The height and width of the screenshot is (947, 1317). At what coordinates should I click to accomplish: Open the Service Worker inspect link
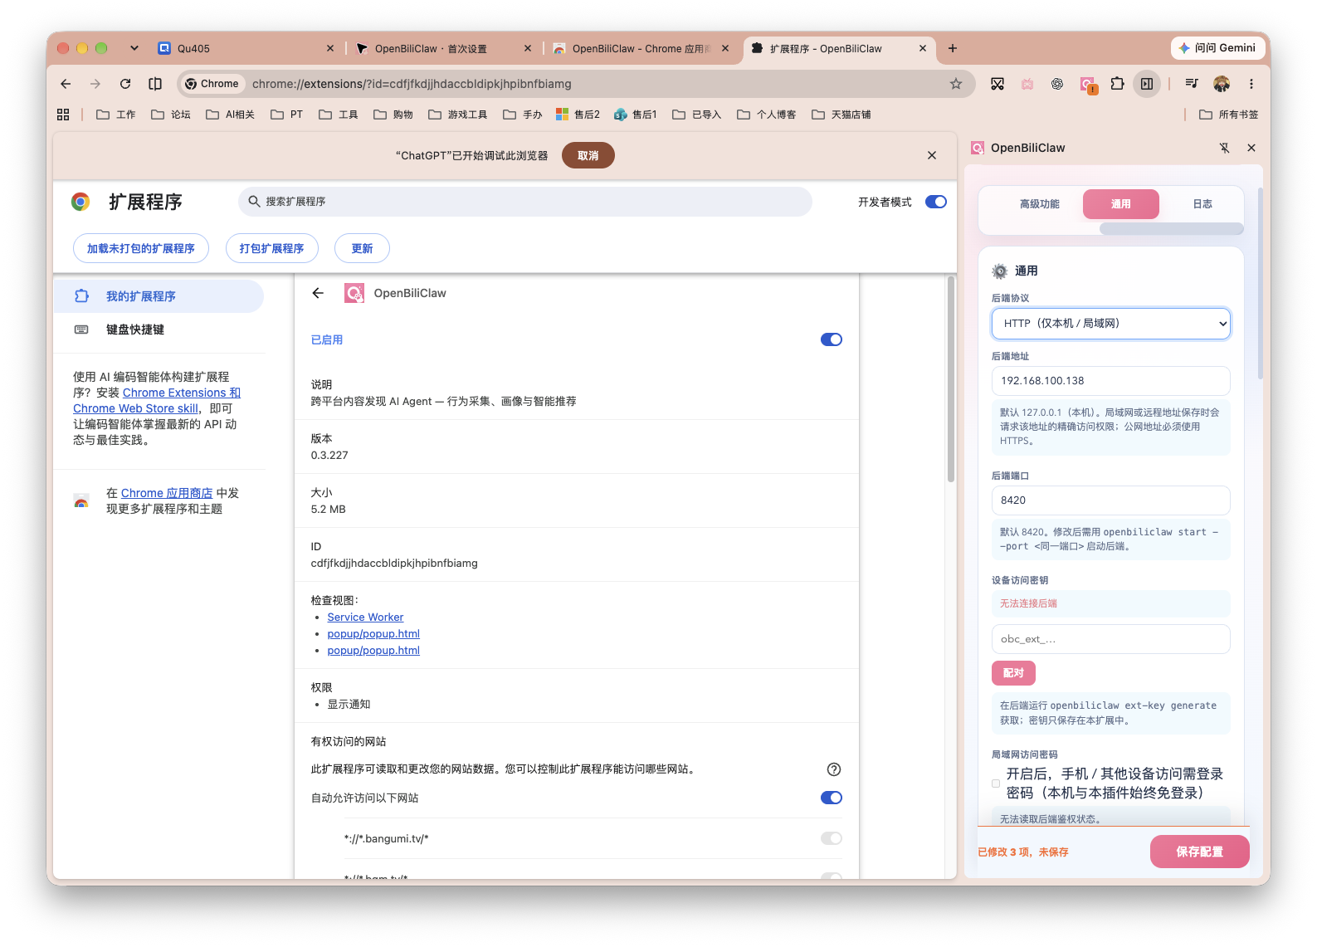pos(365,617)
